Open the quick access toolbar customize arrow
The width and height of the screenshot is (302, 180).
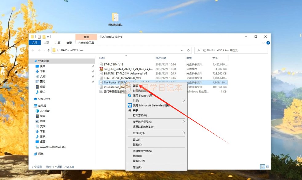tap(48, 37)
